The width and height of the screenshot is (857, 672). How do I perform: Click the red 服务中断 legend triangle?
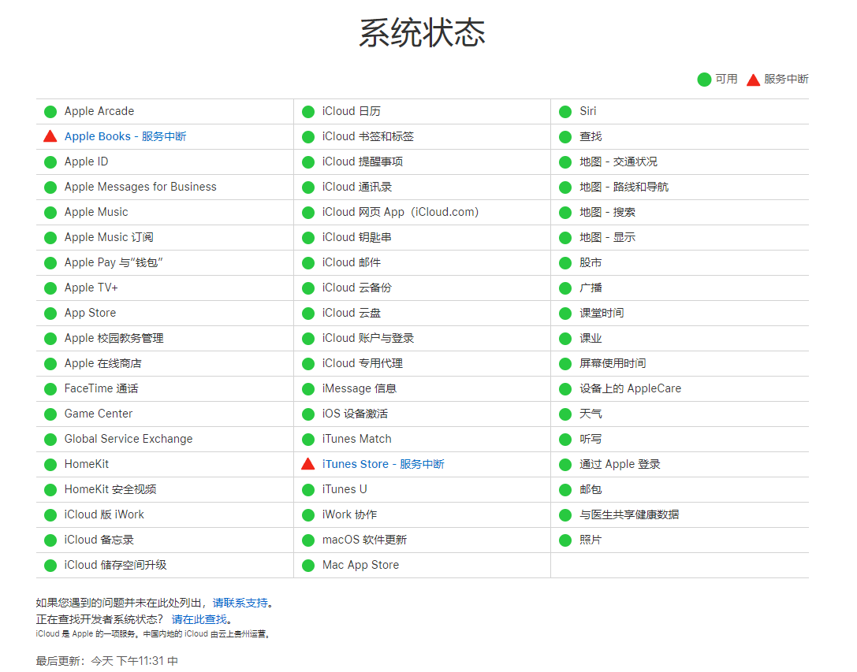tap(753, 80)
